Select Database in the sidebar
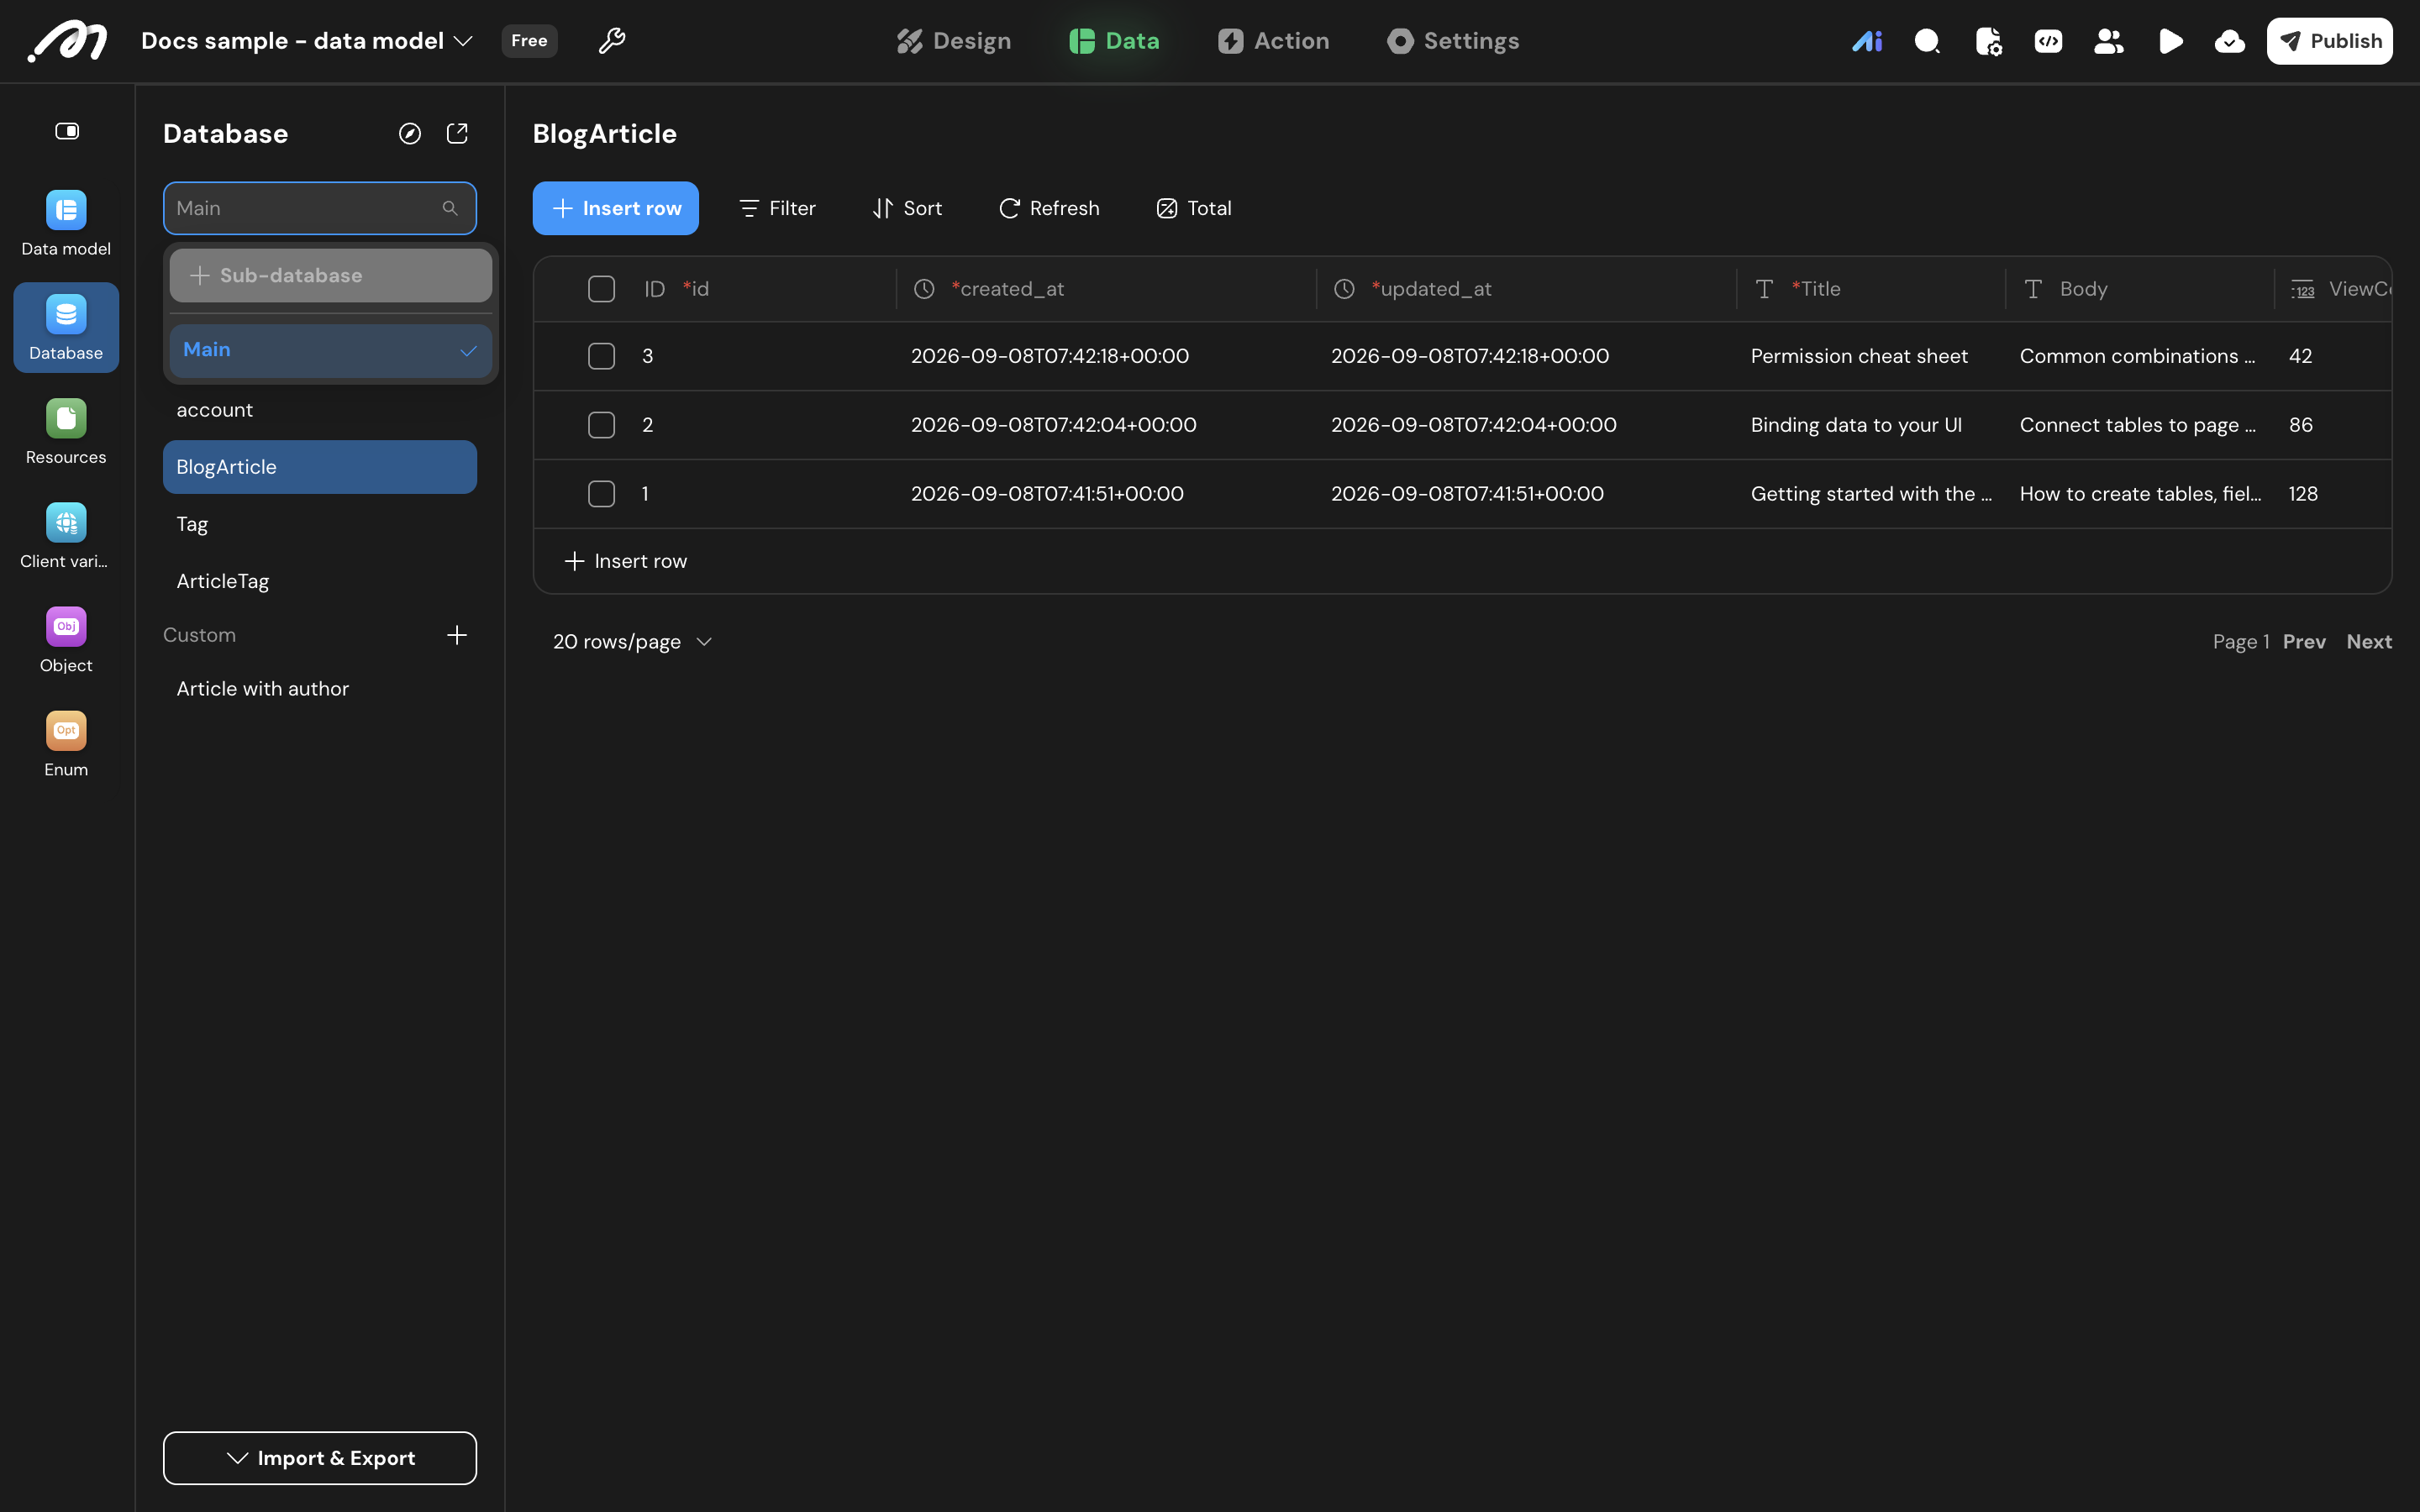2420x1512 pixels. [66, 327]
